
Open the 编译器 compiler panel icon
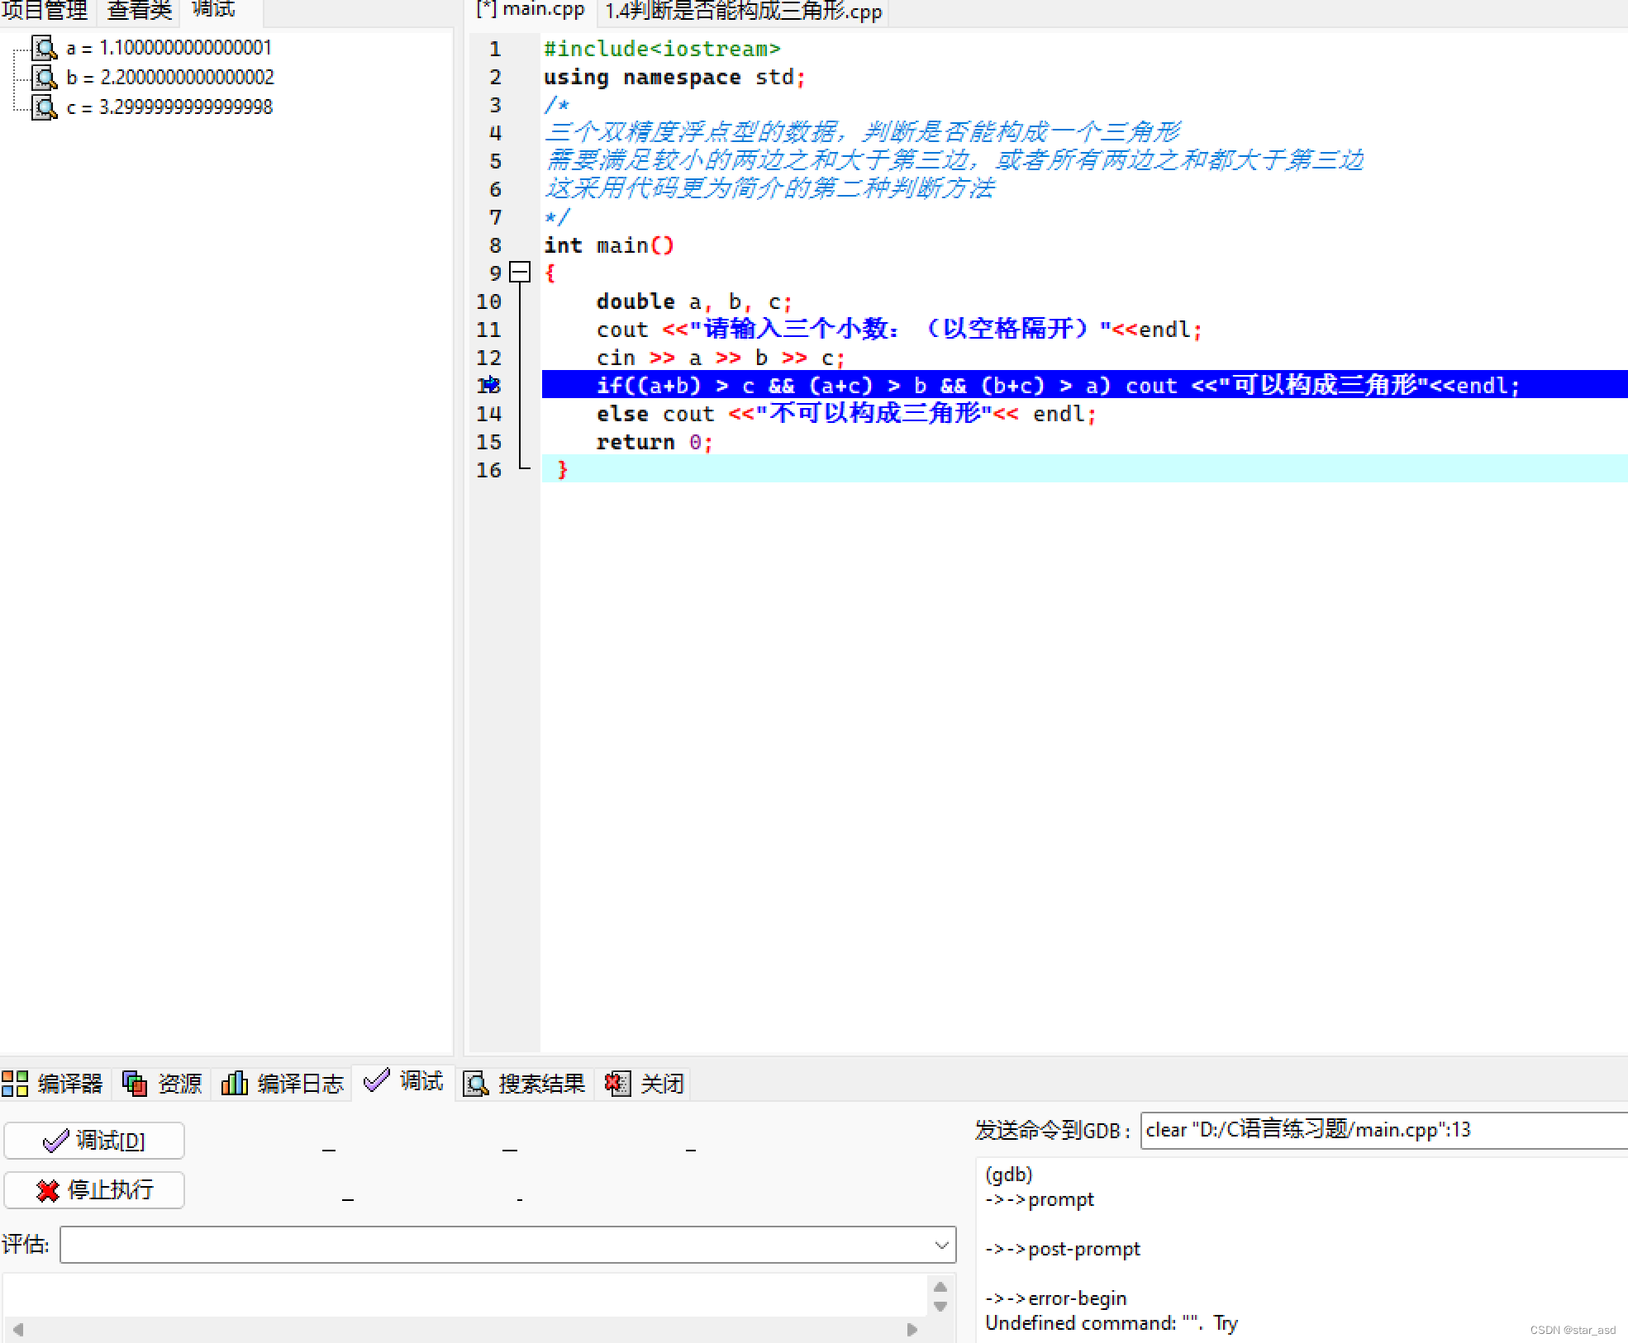(15, 1083)
